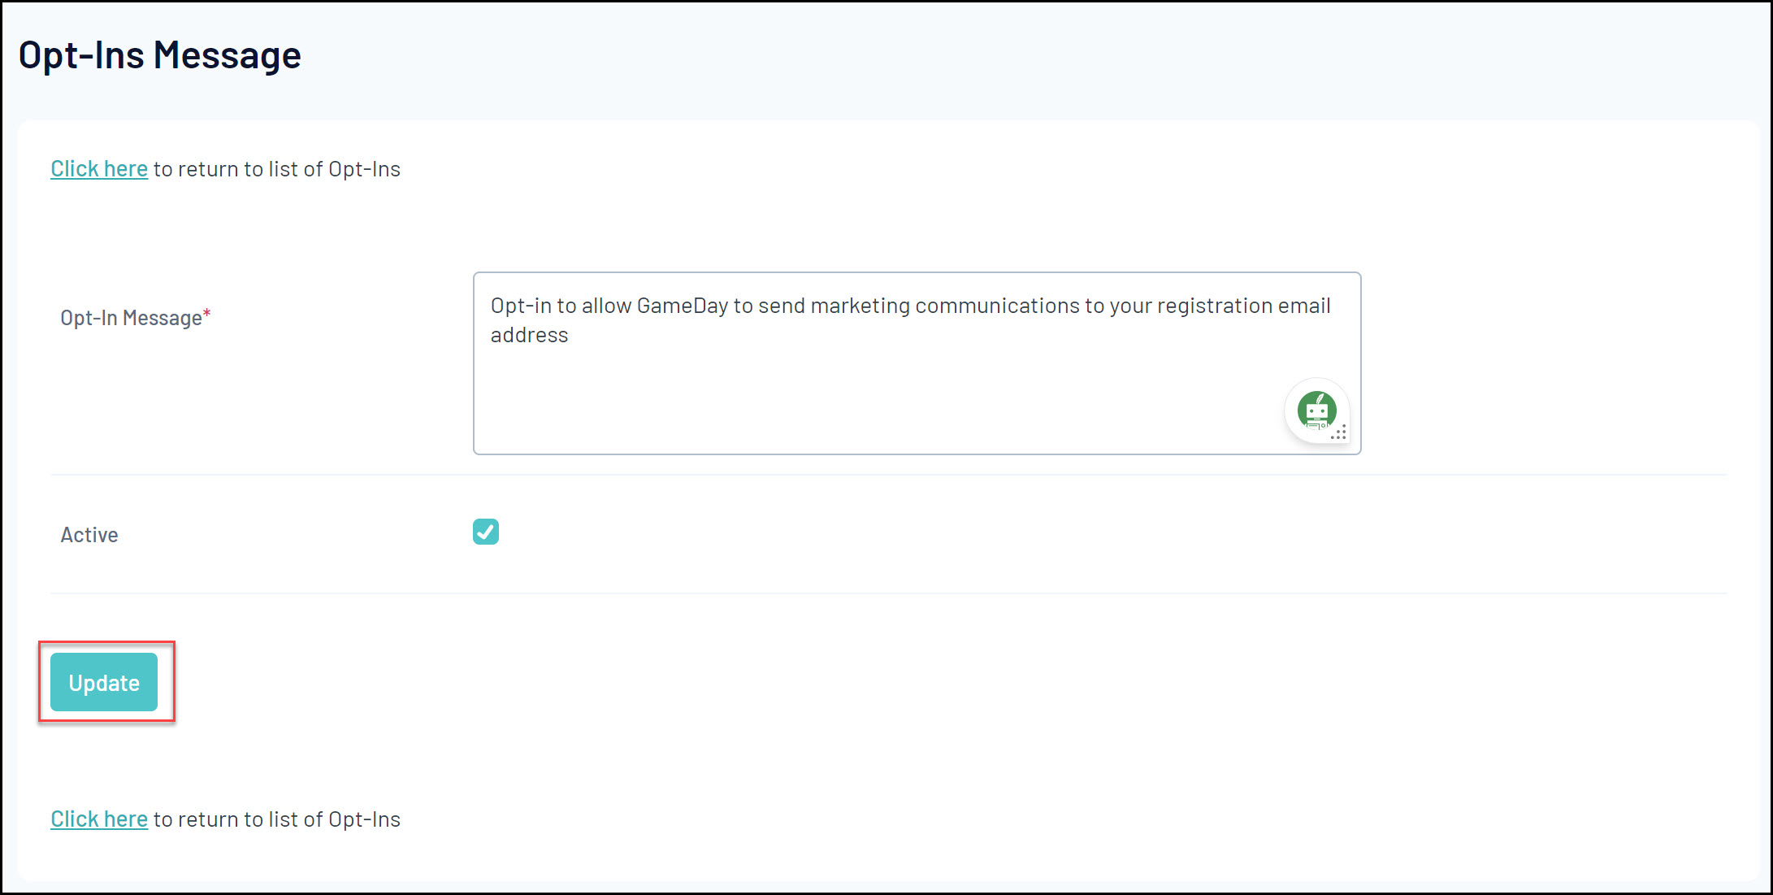Click the 'Opt-Ins Message' page heading
This screenshot has width=1773, height=895.
click(159, 55)
